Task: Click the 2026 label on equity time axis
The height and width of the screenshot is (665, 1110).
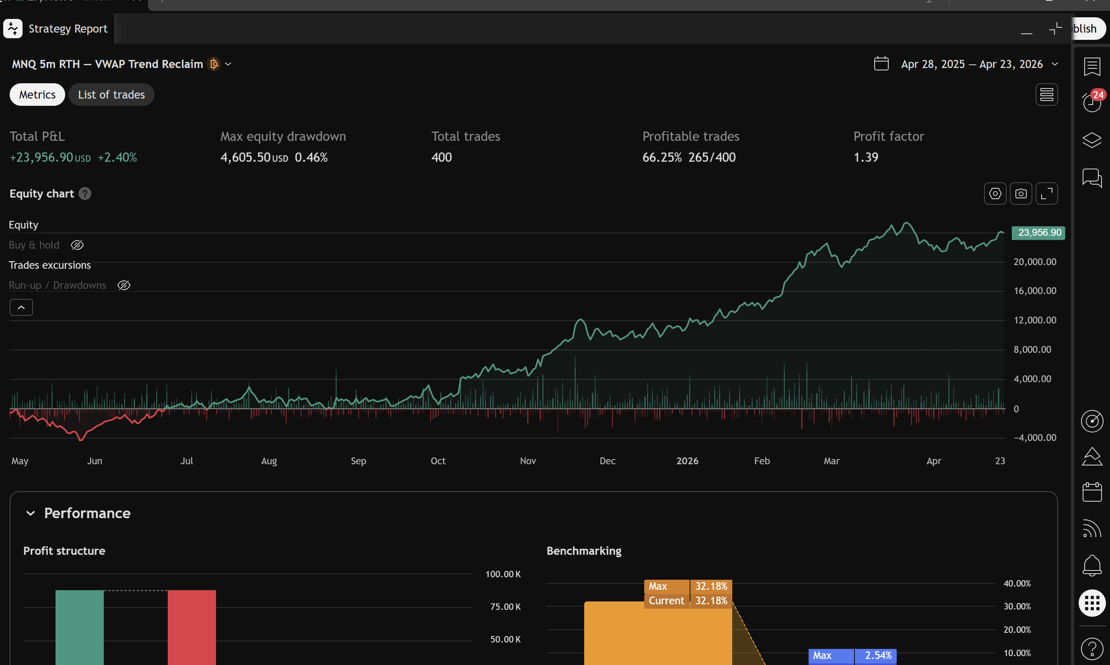Action: [x=688, y=461]
